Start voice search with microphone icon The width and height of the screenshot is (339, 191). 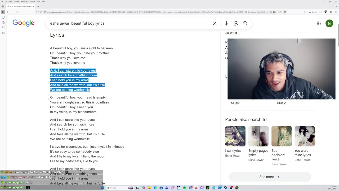click(x=226, y=23)
